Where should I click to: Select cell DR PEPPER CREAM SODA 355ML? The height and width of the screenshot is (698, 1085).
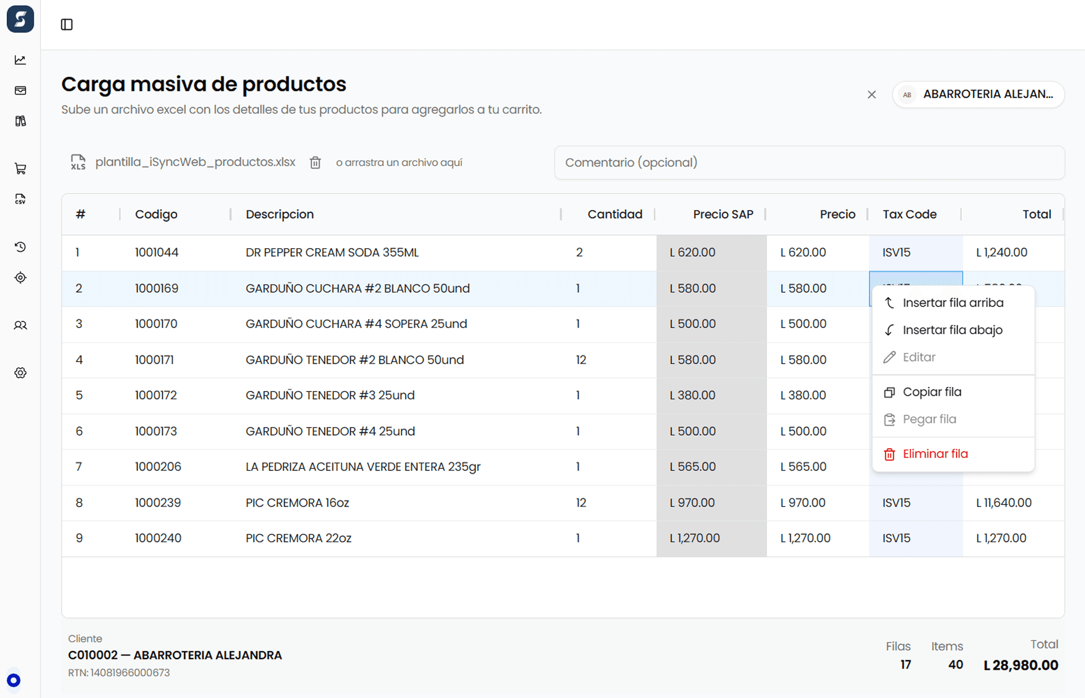[x=332, y=252]
